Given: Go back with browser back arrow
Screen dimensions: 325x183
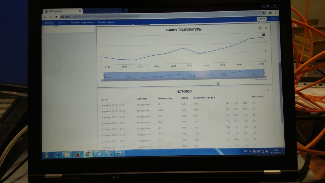Looking at the screenshot, I should (45, 17).
